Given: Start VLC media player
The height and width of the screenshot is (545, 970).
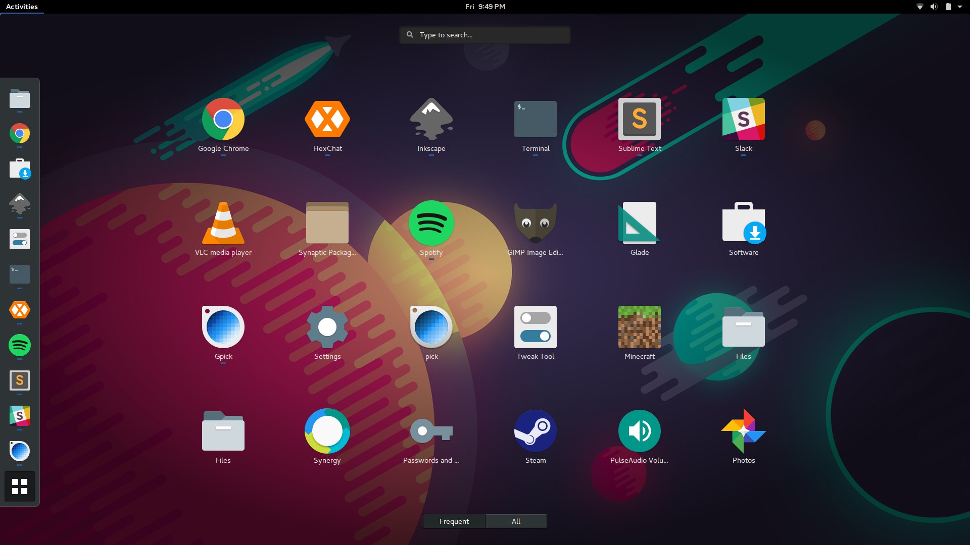Looking at the screenshot, I should click(x=223, y=223).
